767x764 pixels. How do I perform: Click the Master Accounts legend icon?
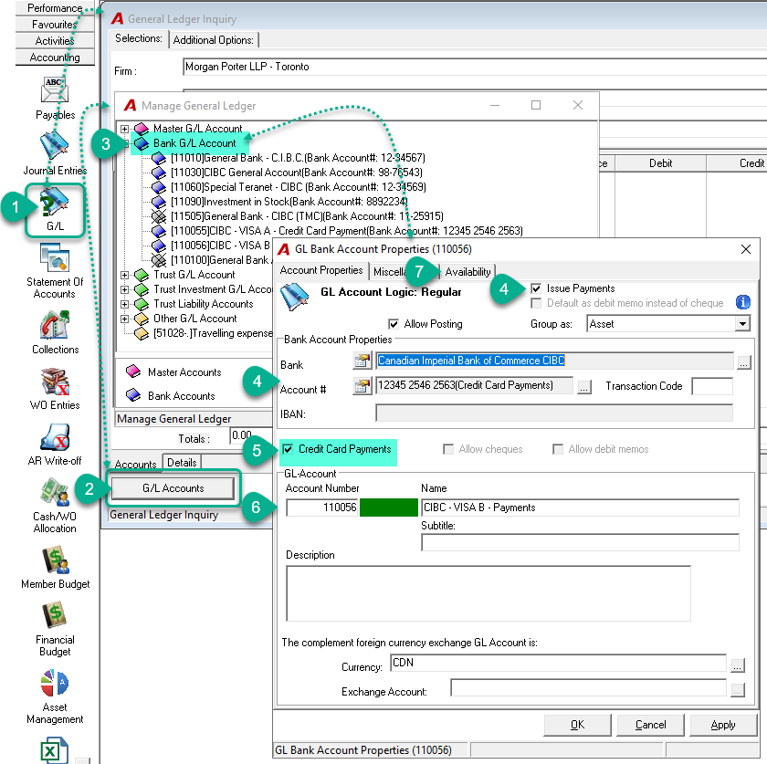click(x=133, y=372)
